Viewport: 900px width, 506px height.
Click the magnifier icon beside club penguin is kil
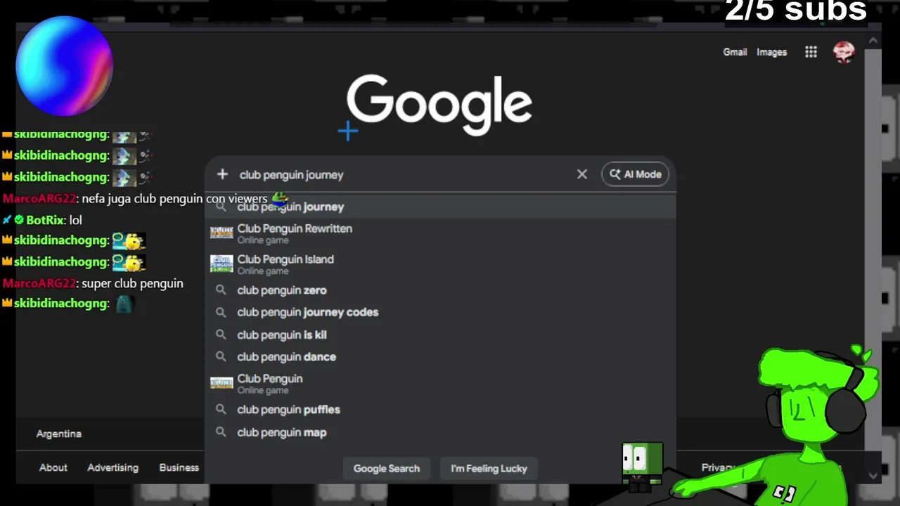click(221, 335)
